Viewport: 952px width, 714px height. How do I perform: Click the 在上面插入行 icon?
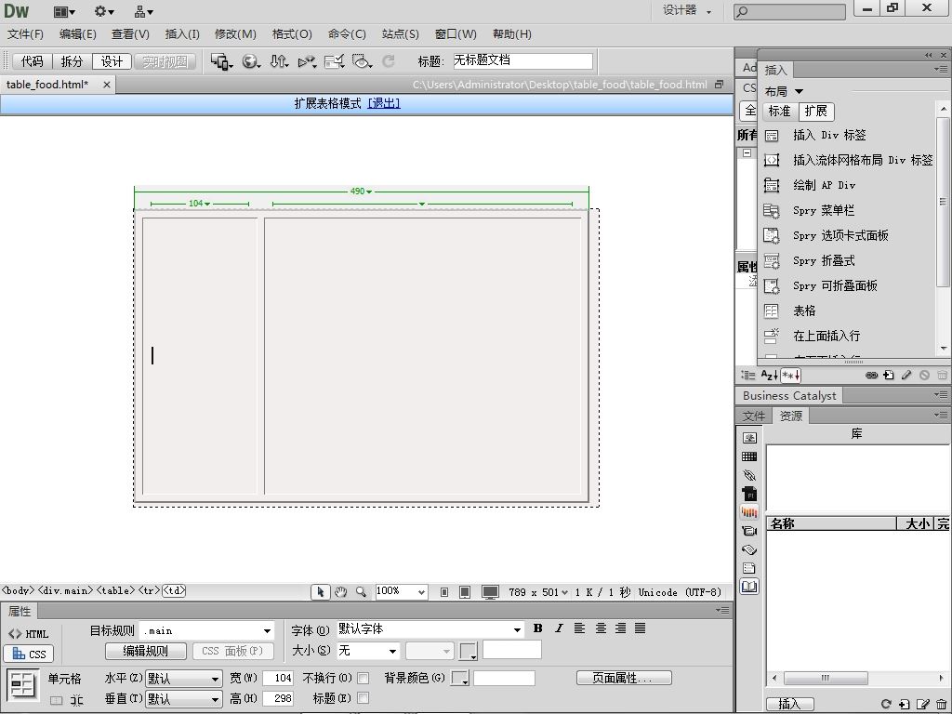(x=771, y=336)
